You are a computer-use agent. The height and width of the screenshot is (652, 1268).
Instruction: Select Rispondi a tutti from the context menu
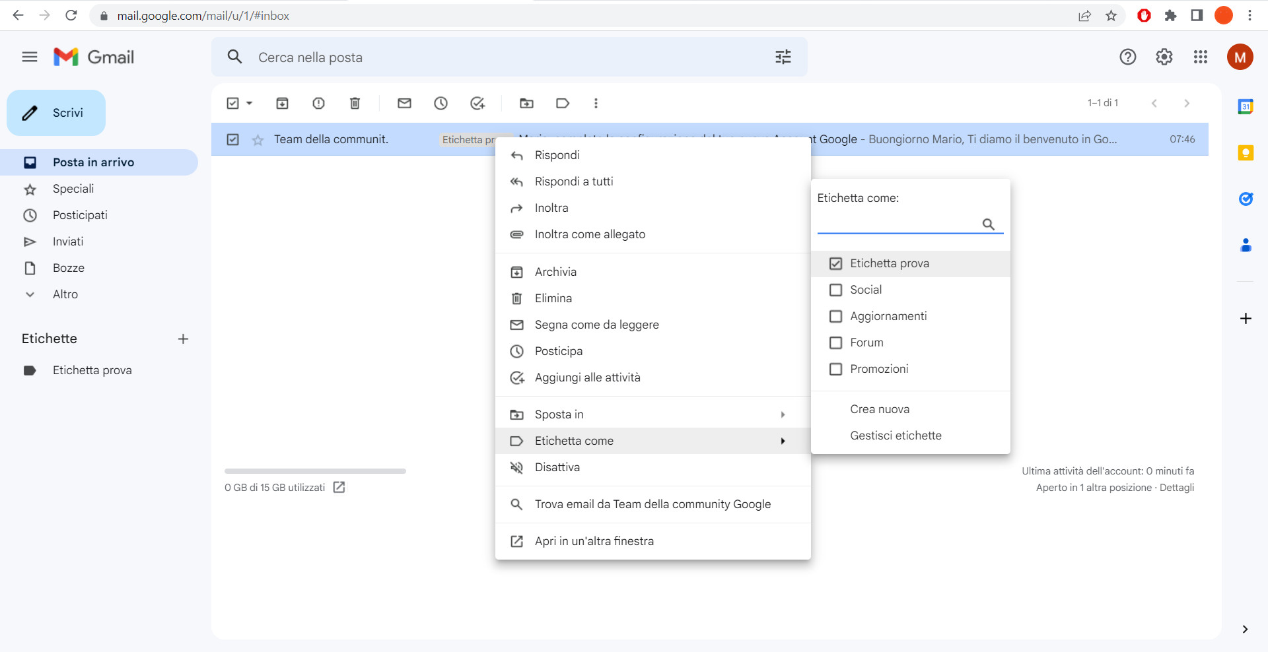573,181
